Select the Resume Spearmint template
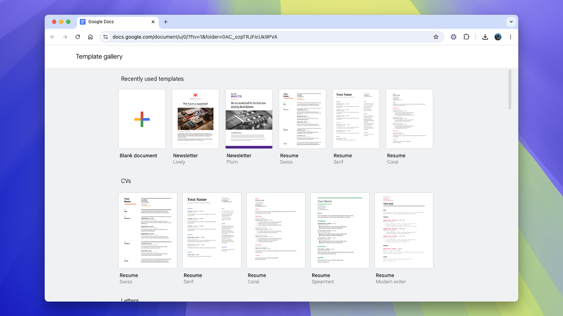This screenshot has height=316, width=563. click(339, 230)
